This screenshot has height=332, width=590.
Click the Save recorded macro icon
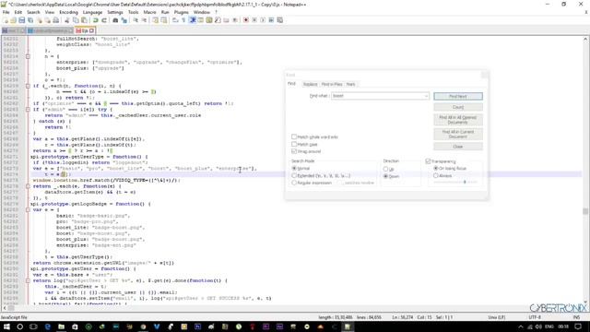280,20
